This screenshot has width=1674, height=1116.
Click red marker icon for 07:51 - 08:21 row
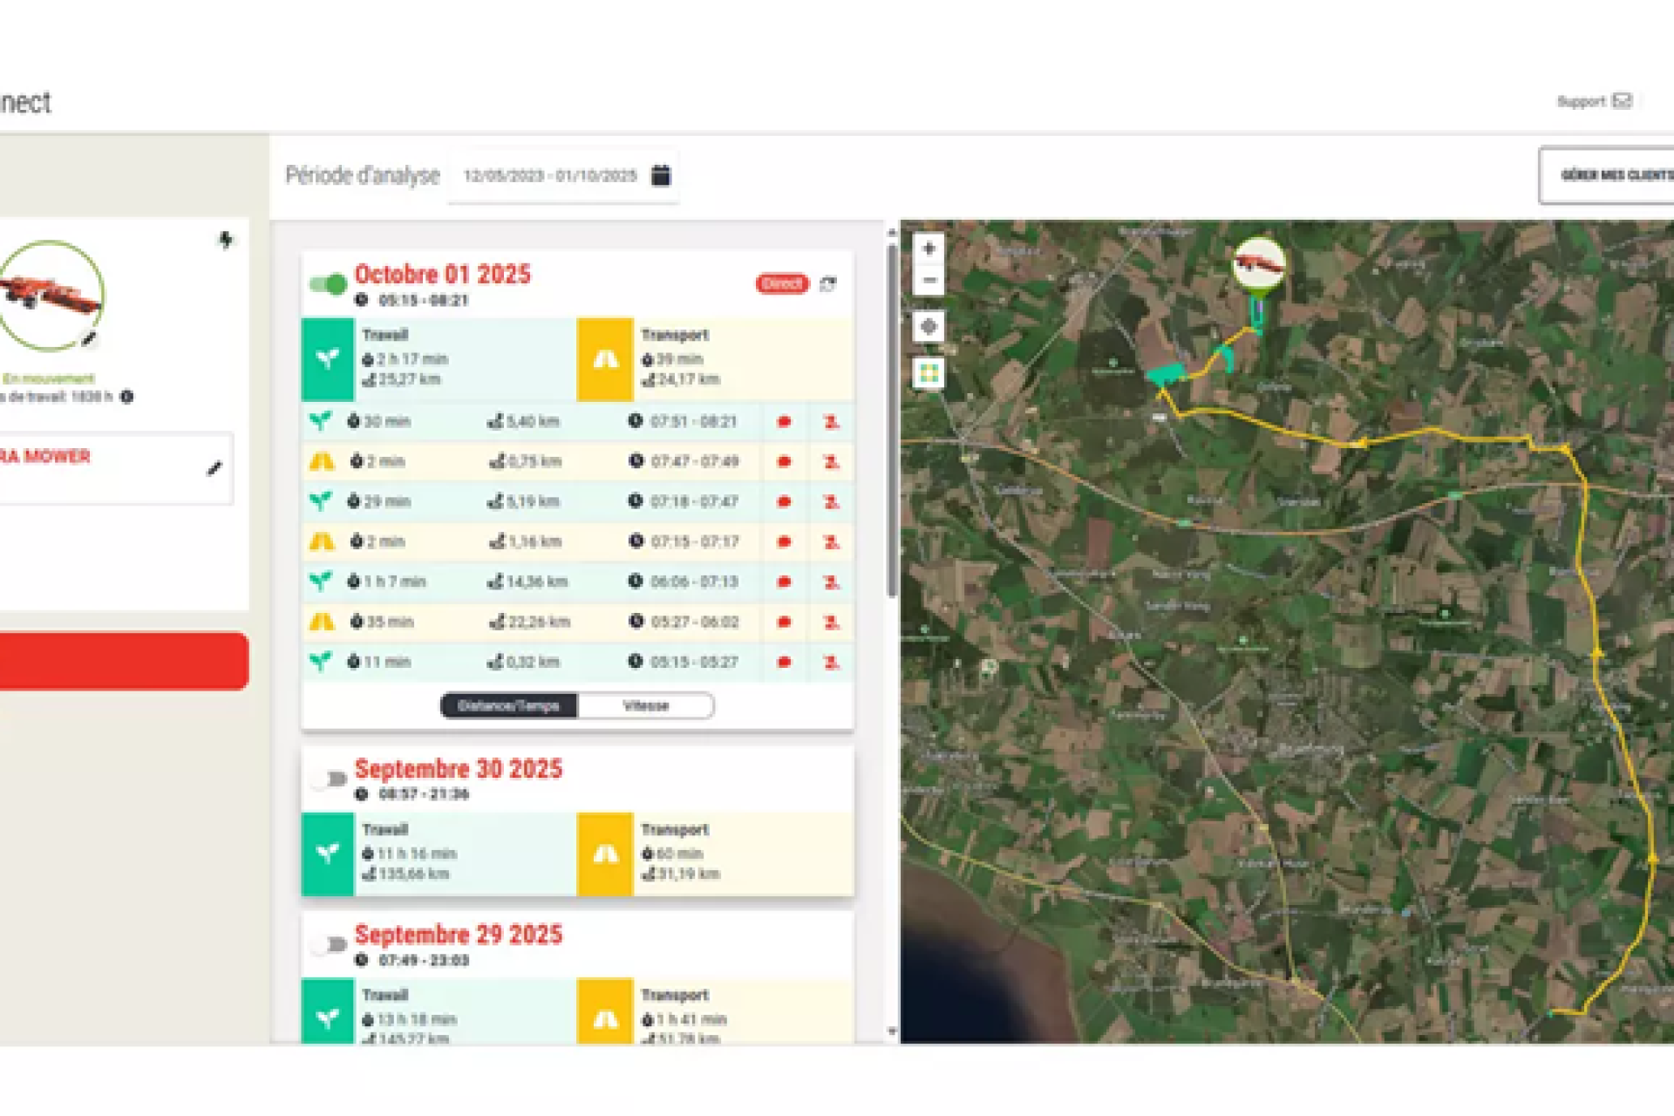pyautogui.click(x=784, y=422)
